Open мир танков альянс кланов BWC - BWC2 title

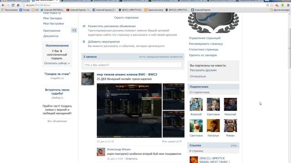127,74
